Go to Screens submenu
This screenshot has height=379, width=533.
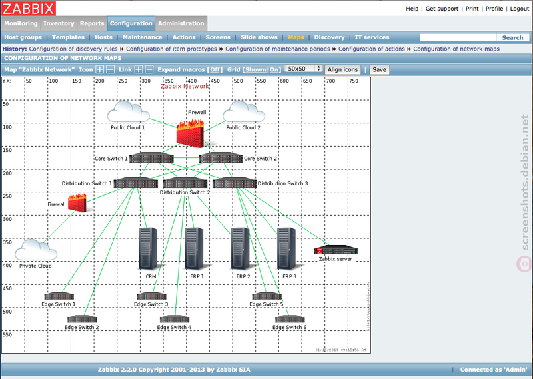(218, 37)
